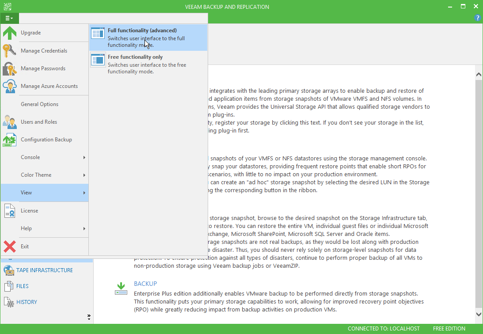
Task: Click FREE EDITION status bar text
Action: (x=449, y=329)
